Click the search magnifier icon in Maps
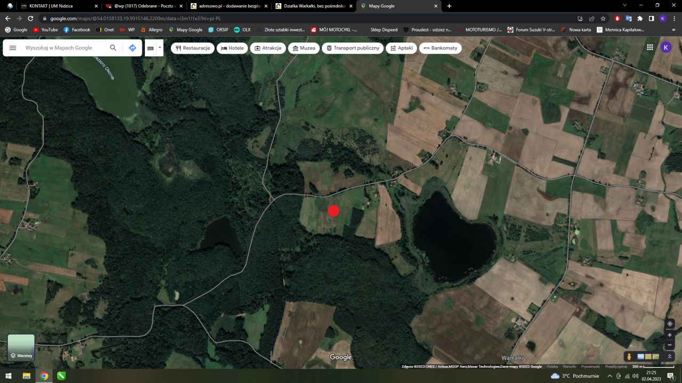This screenshot has height=383, width=682. click(113, 48)
